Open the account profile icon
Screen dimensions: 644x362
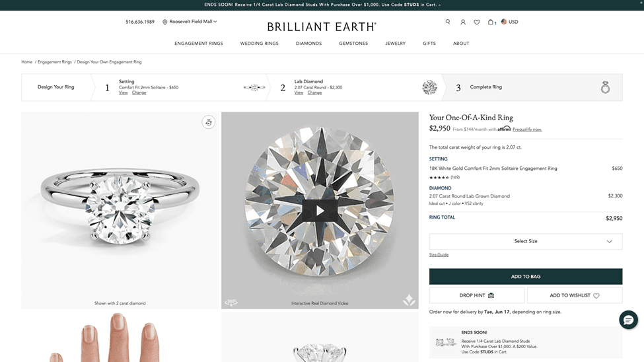[463, 22]
